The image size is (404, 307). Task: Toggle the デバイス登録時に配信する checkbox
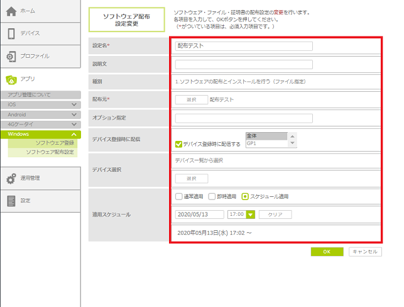coord(179,144)
